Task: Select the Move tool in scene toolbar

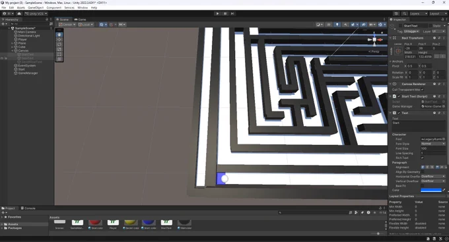Action: click(59, 40)
